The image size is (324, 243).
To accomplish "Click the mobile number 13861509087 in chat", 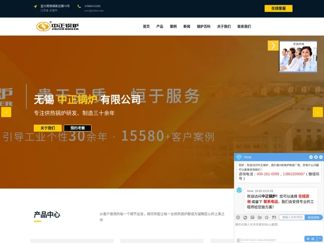I will [293, 174].
